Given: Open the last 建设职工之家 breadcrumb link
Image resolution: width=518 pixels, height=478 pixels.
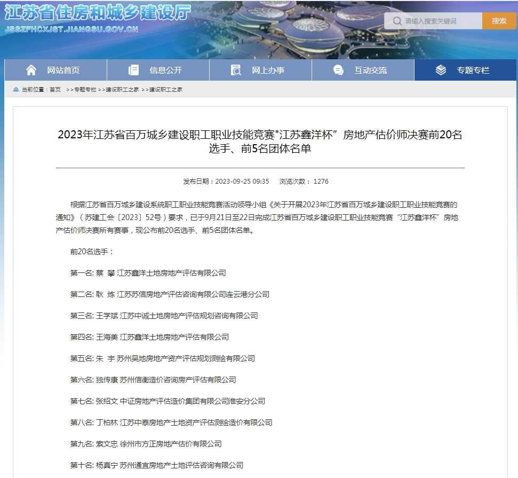Looking at the screenshot, I should tap(165, 89).
